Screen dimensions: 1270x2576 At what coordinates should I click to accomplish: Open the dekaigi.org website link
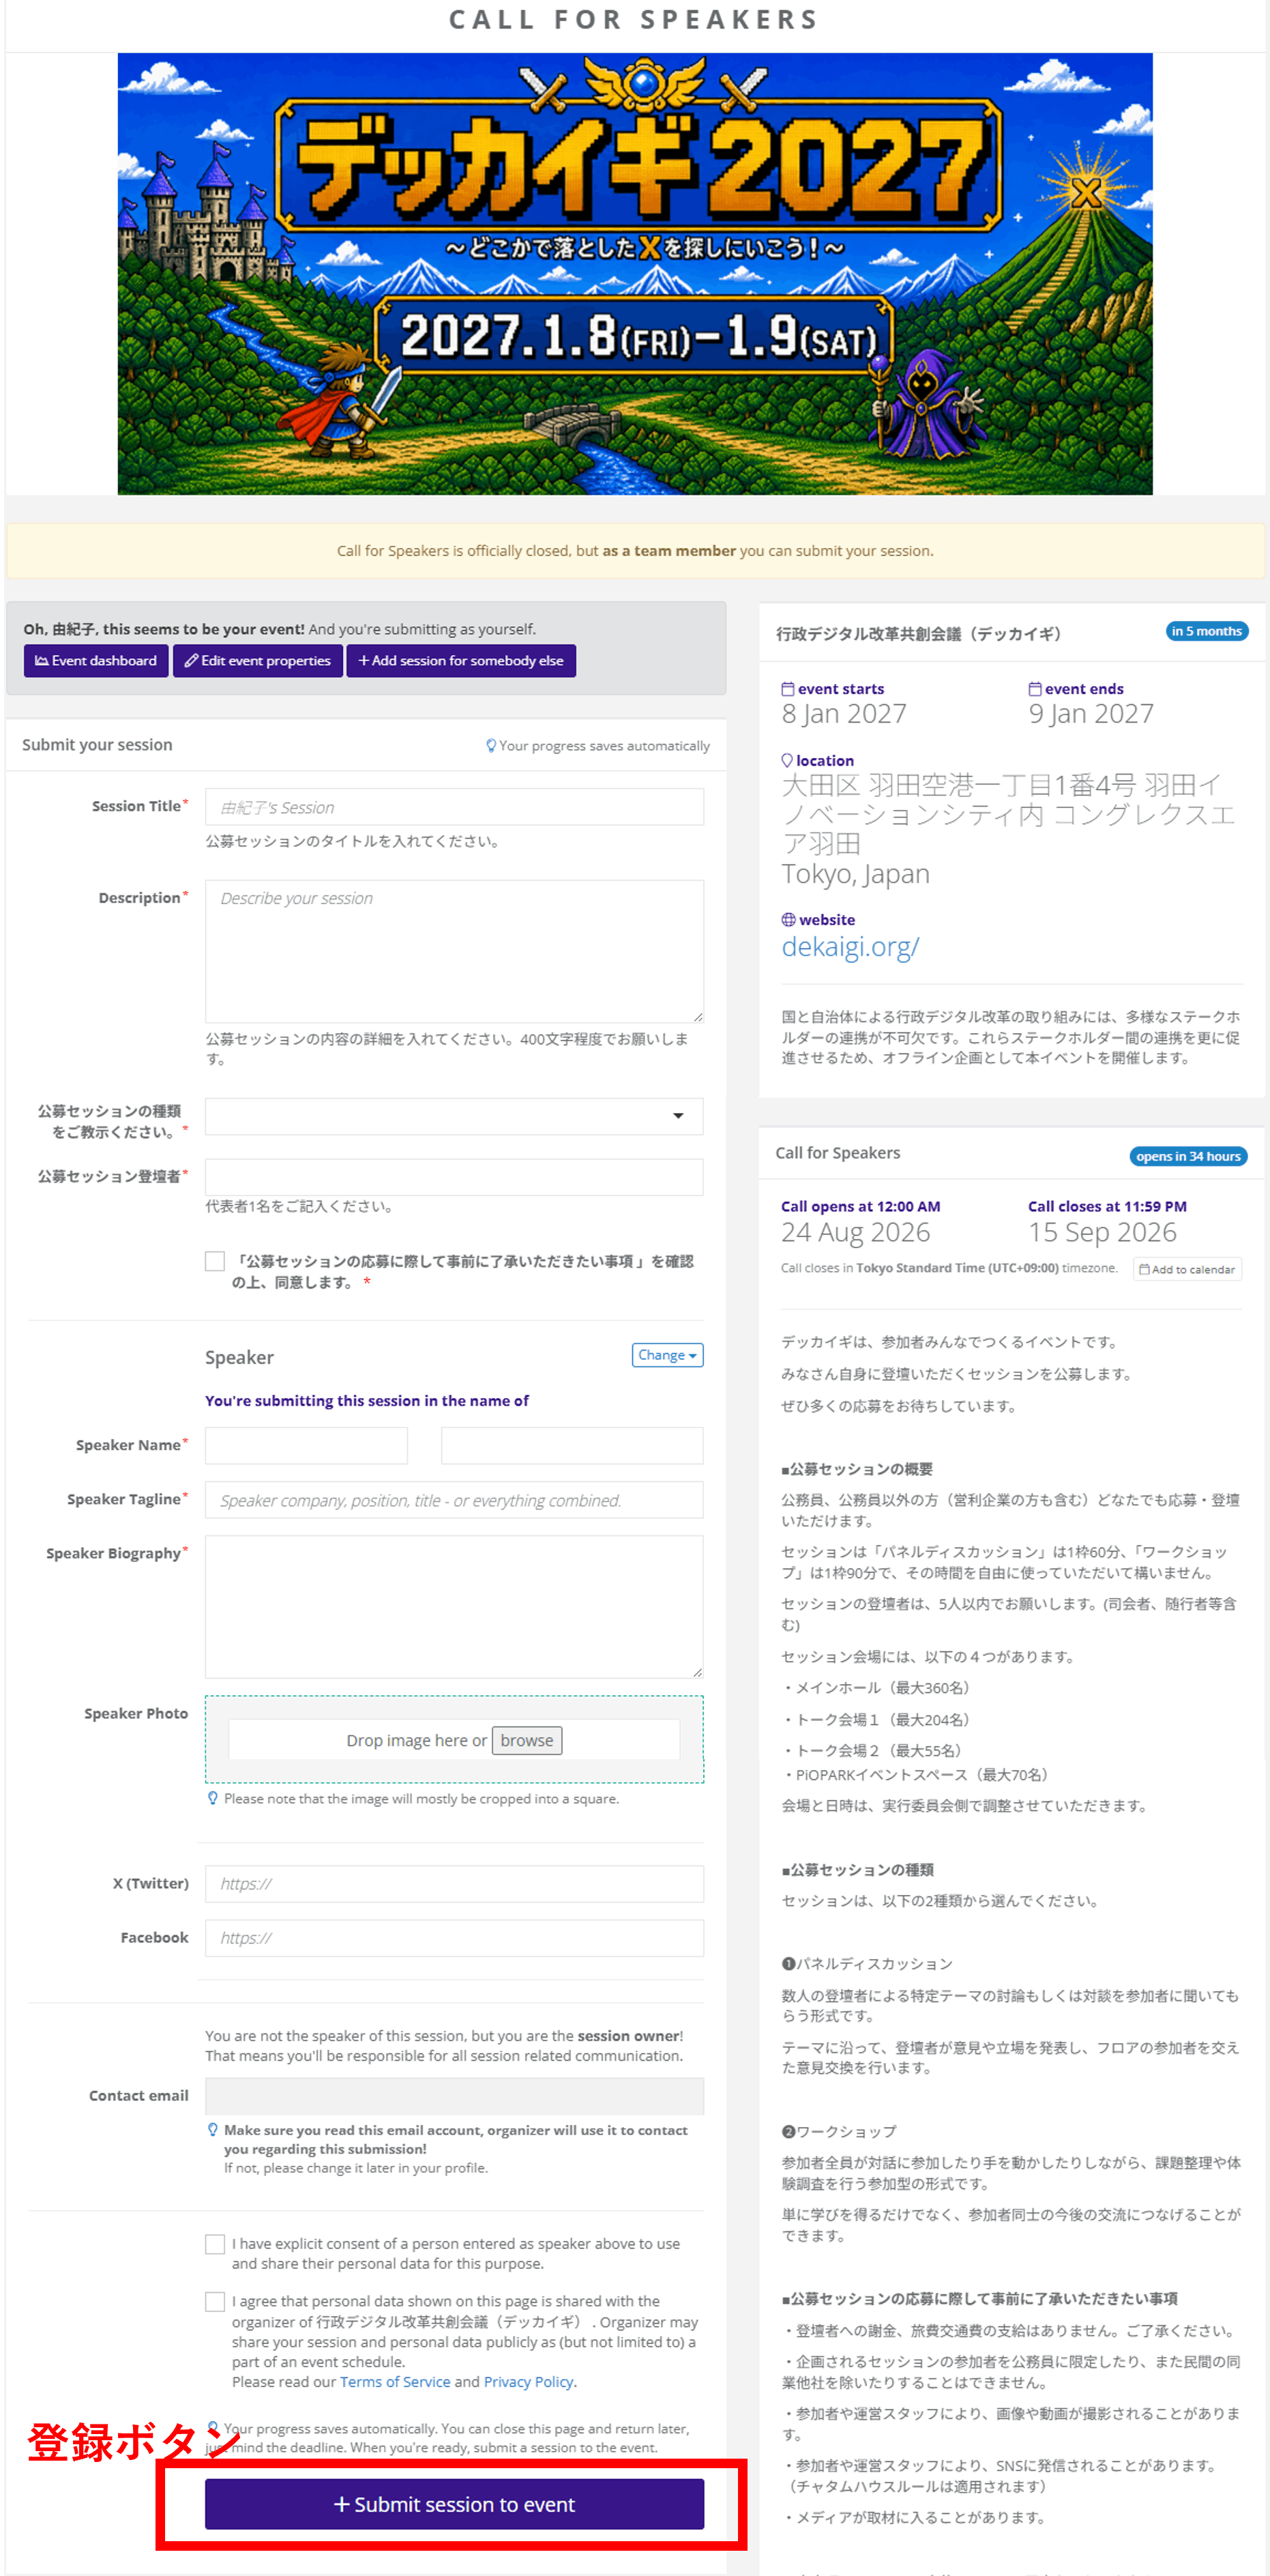pos(849,947)
